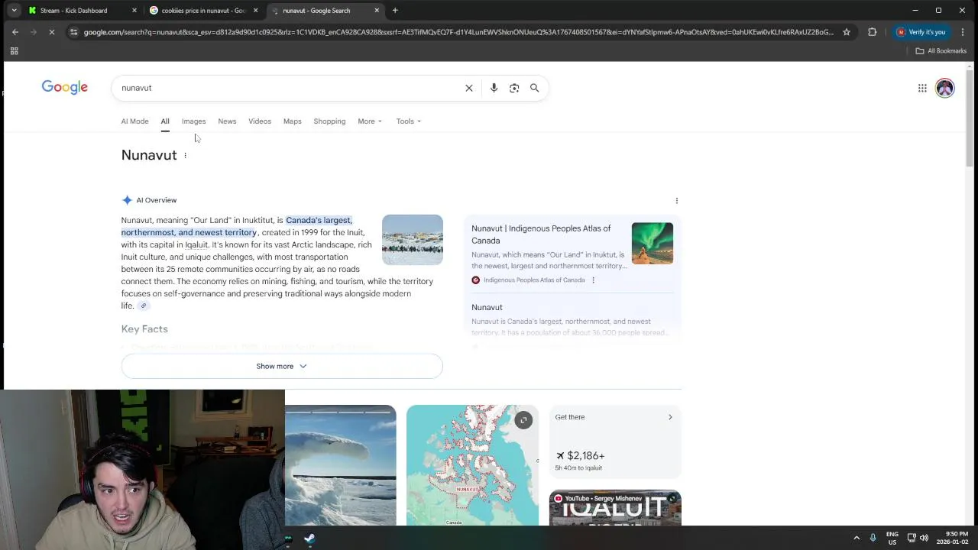Click the search box containing nunavut
Screen dimensions: 978x550
(290, 88)
